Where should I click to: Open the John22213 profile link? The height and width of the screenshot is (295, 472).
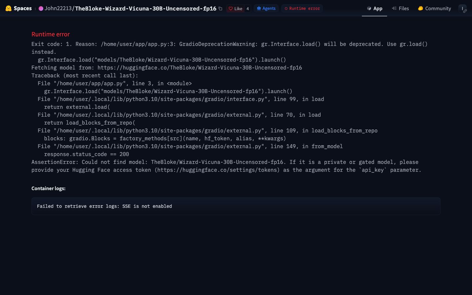58,9
